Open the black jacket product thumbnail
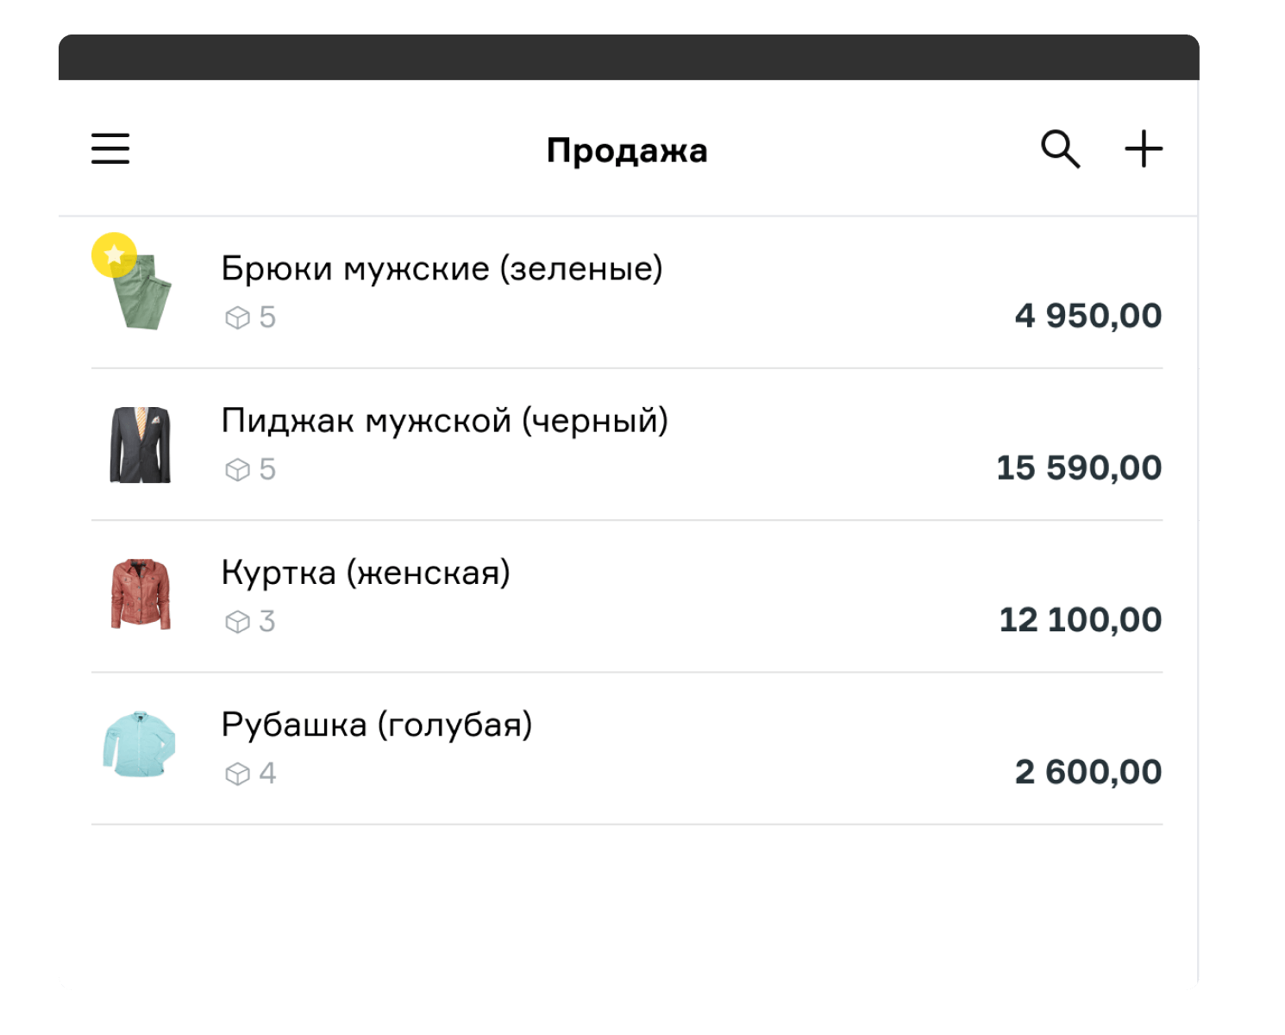Viewport: 1285px width, 1035px height. pos(141,445)
